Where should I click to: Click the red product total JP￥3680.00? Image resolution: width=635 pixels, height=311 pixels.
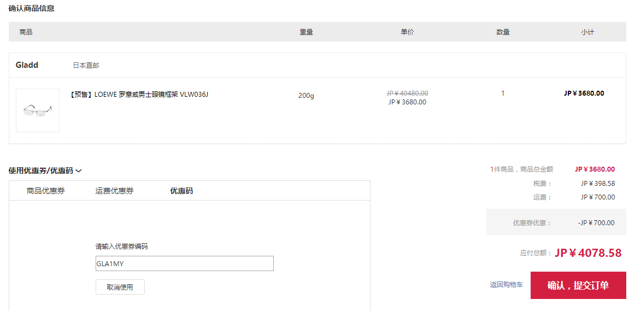[595, 169]
